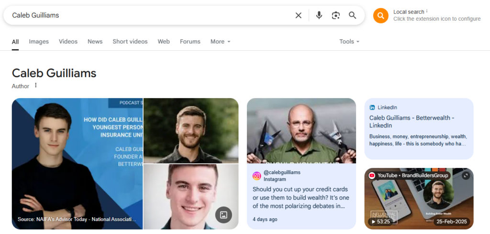The height and width of the screenshot is (234, 490).
Task: Open the Instagram scissors image thumbnail
Action: point(301,131)
